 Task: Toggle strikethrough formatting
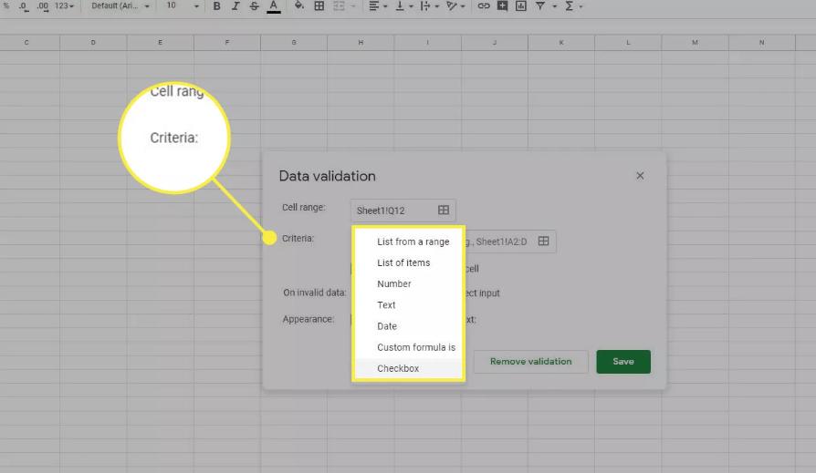[x=254, y=6]
